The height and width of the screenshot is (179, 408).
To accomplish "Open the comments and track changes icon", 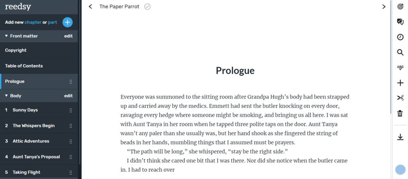I will pos(400,22).
